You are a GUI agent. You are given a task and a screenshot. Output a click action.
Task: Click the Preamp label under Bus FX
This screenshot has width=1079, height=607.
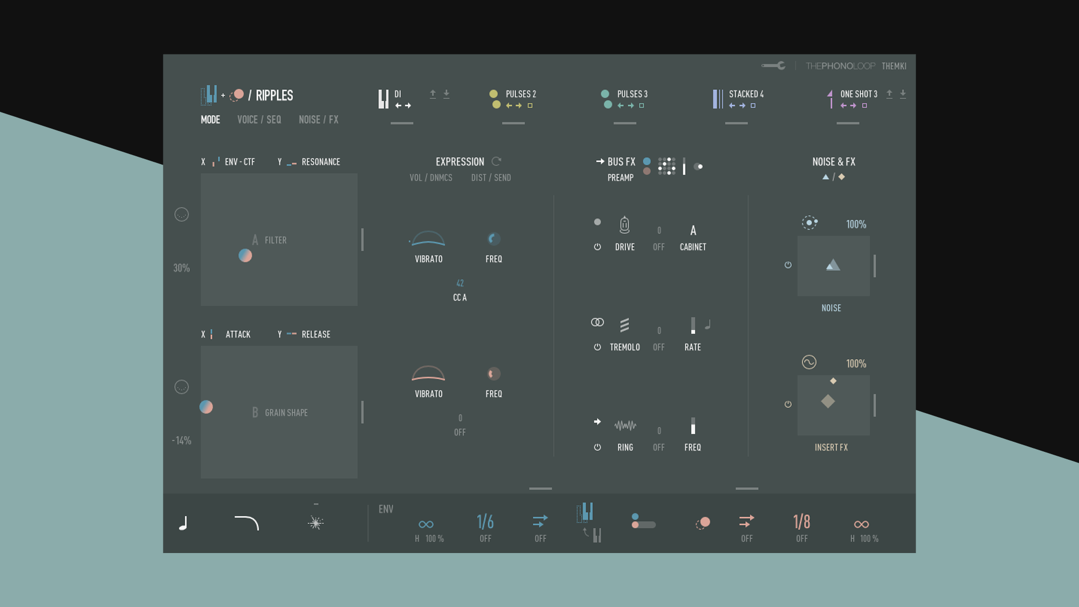coord(620,178)
